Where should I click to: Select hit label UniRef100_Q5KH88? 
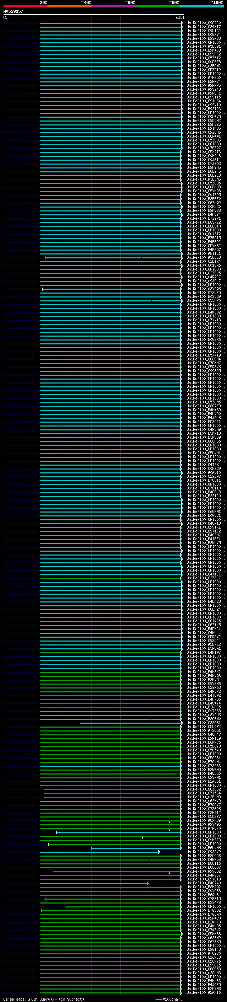click(x=204, y=934)
